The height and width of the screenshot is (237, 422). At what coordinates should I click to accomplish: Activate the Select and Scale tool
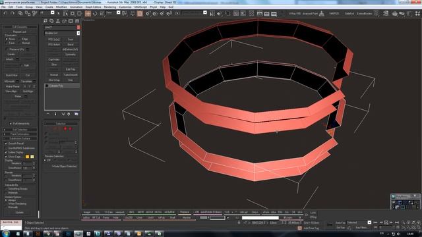(102, 13)
